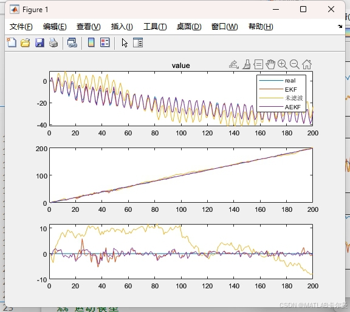Screen dimensions: 350x312
Task: Close the Figure 1 window
Action: pos(331,9)
